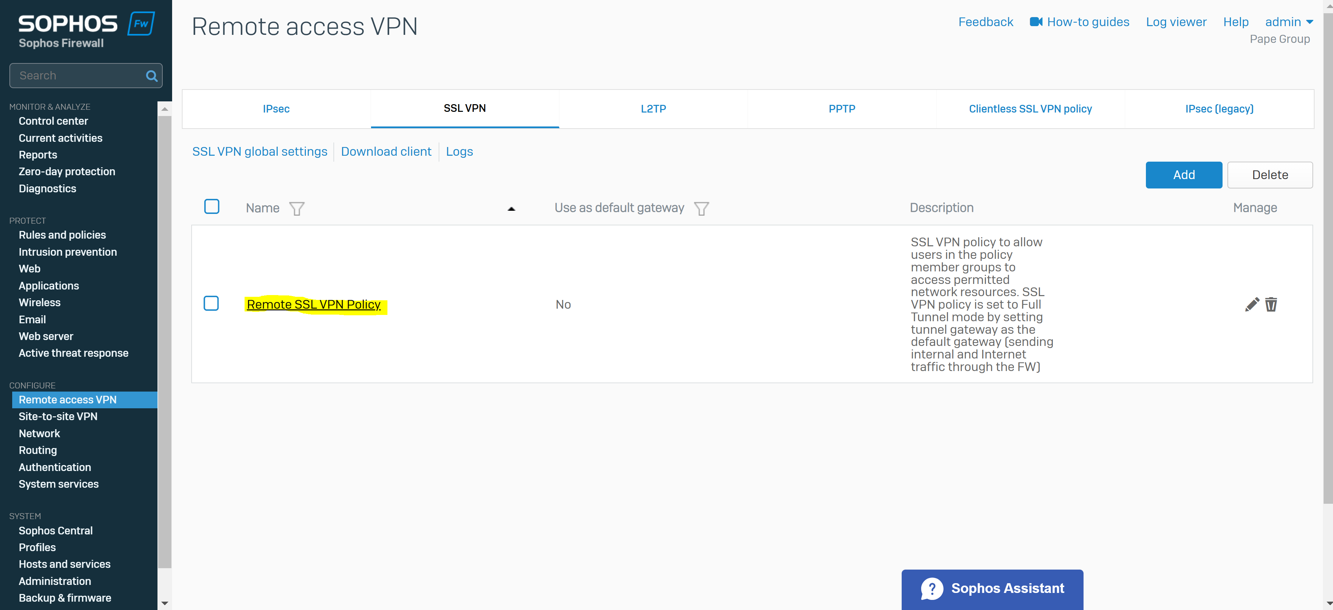Viewport: 1333px width, 610px height.
Task: Click the trash delete icon in Manage column
Action: coord(1271,304)
